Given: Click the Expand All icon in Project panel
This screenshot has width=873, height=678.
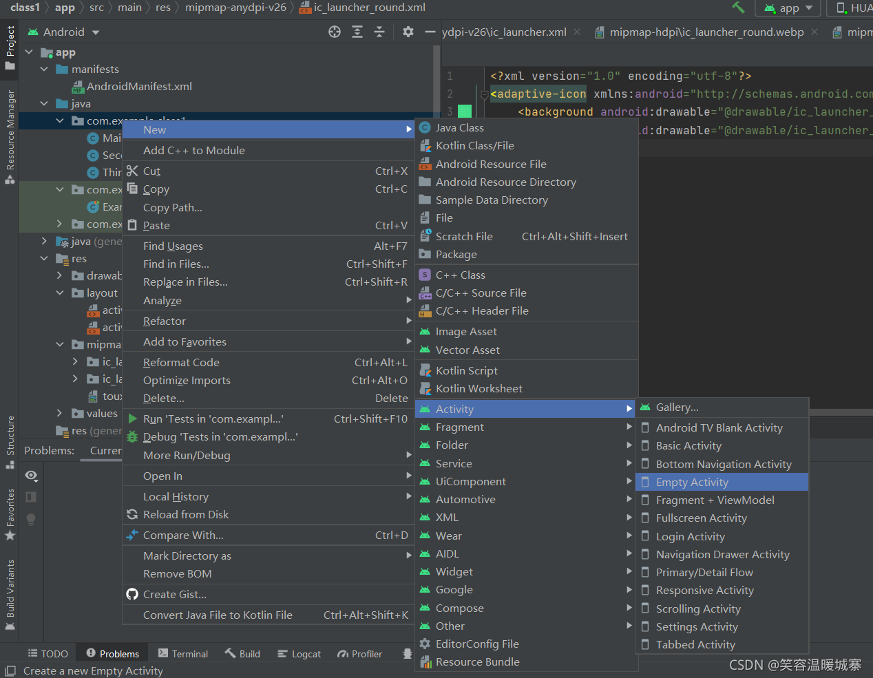Looking at the screenshot, I should pyautogui.click(x=357, y=32).
